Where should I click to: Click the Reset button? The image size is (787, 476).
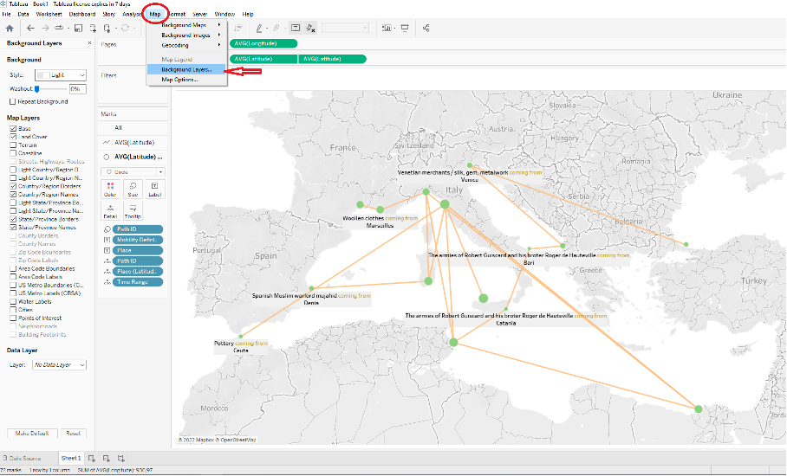point(74,434)
